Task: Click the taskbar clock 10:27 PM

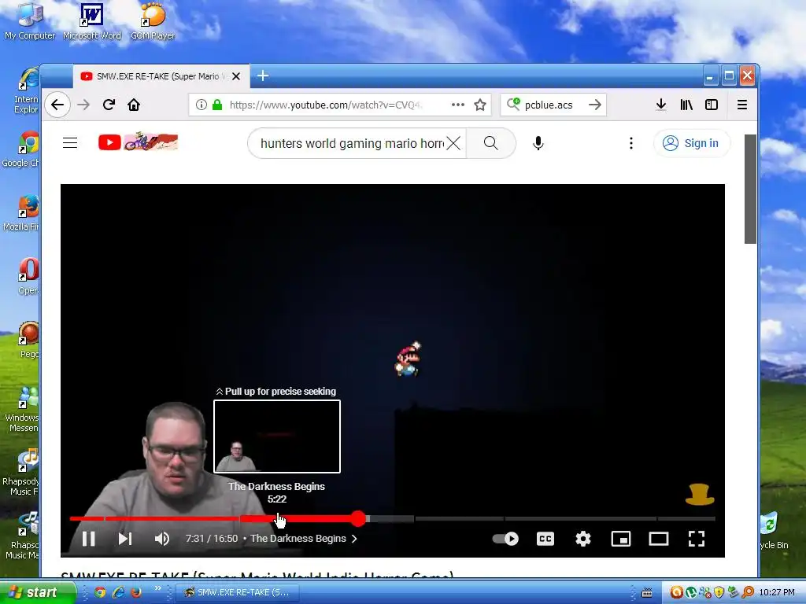Action: [777, 592]
